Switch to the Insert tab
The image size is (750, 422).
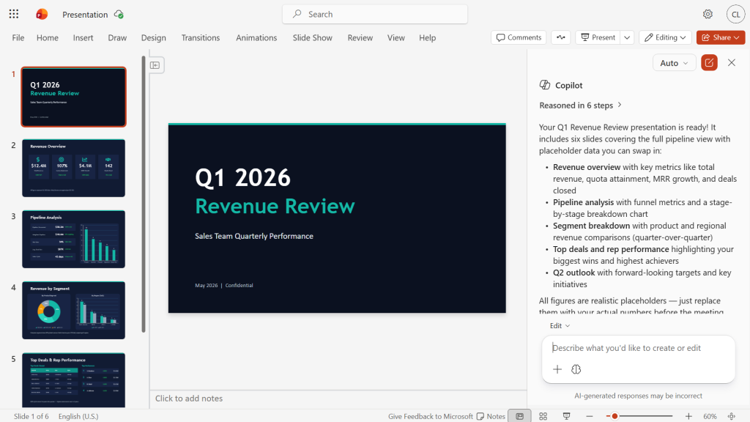pos(83,38)
